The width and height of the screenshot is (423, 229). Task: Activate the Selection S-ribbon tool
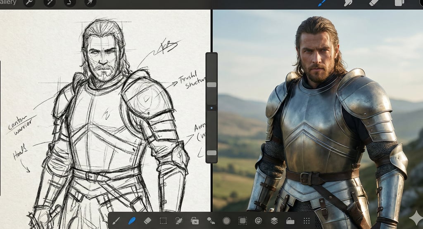pyautogui.click(x=69, y=3)
